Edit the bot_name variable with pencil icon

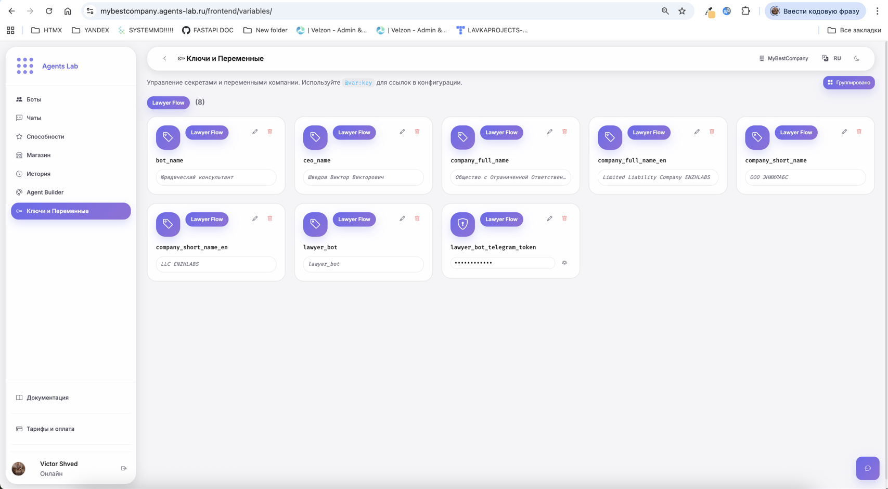click(255, 132)
